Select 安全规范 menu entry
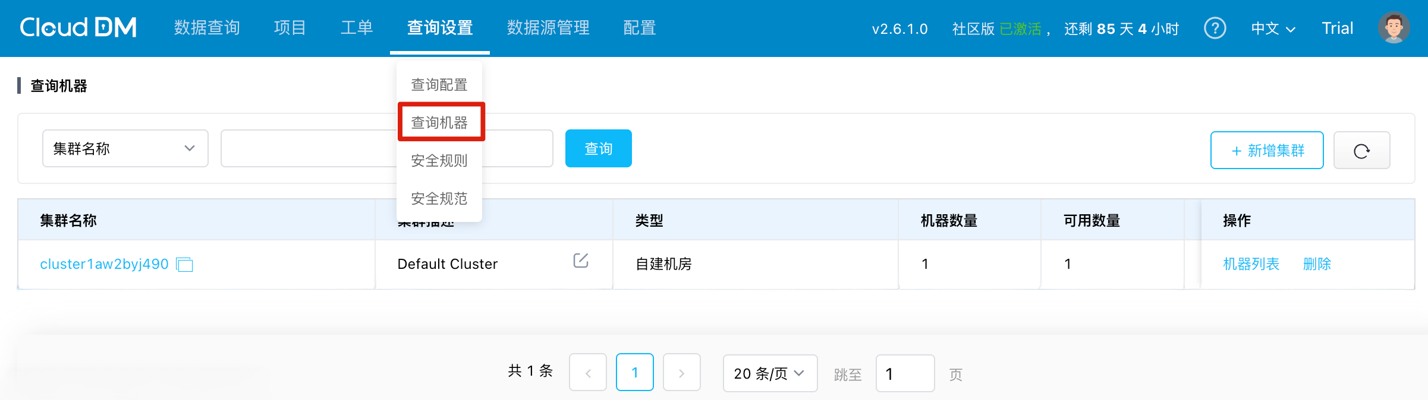 click(x=439, y=198)
